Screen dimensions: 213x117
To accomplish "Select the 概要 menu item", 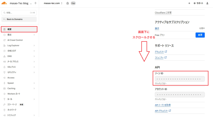I will (19, 29).
